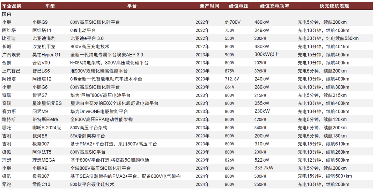Click the 比亚迪e平台 3.0 cell
The width and height of the screenshot is (377, 192).
pyautogui.click(x=87, y=38)
